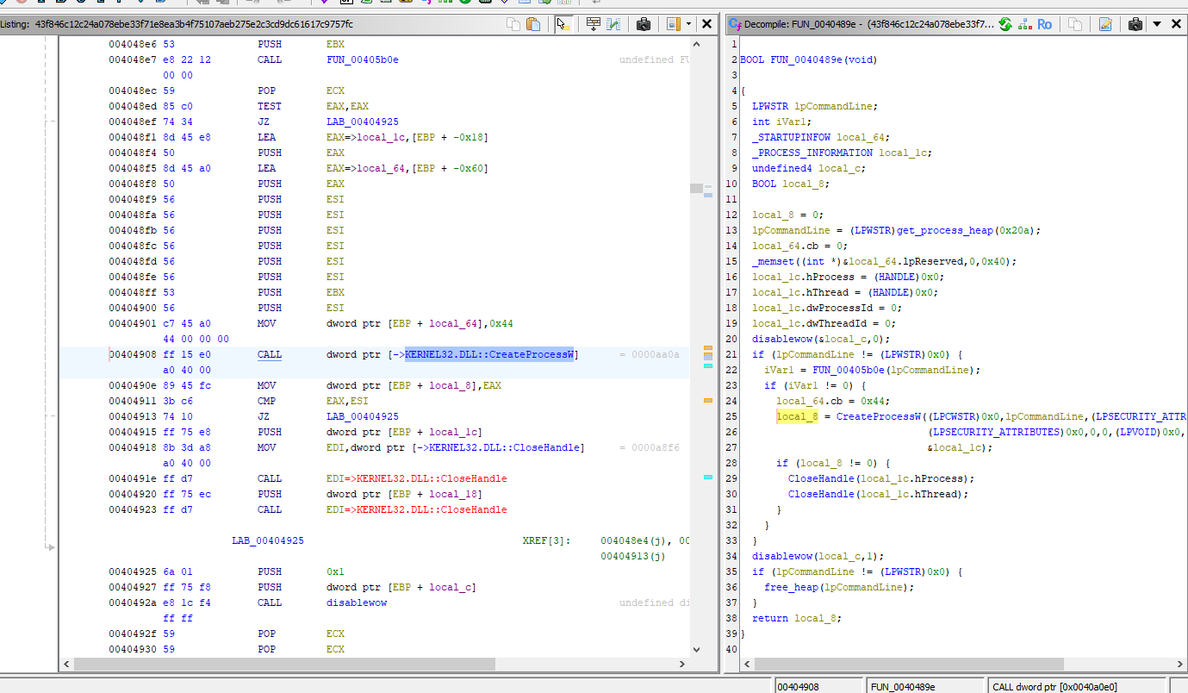The image size is (1188, 693).
Task: Take a snapshot of the Listing view
Action: [x=643, y=24]
